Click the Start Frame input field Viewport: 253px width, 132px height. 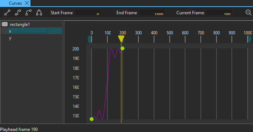coord(88,12)
